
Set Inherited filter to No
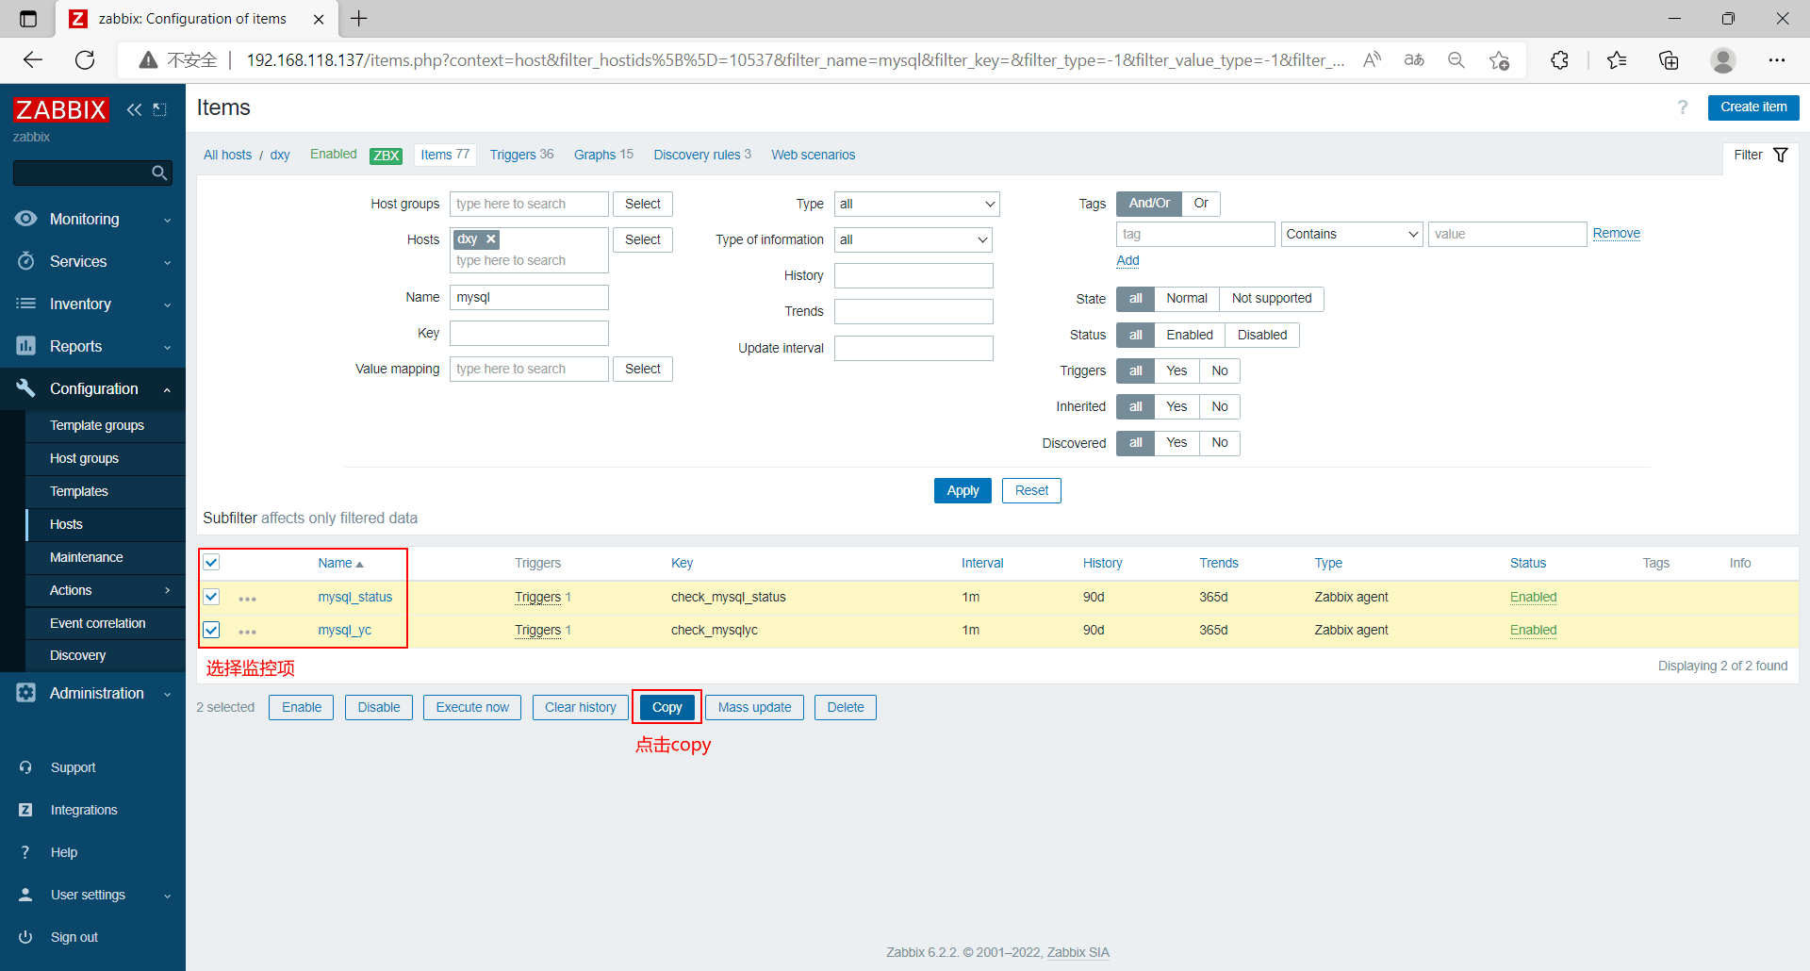[1220, 406]
